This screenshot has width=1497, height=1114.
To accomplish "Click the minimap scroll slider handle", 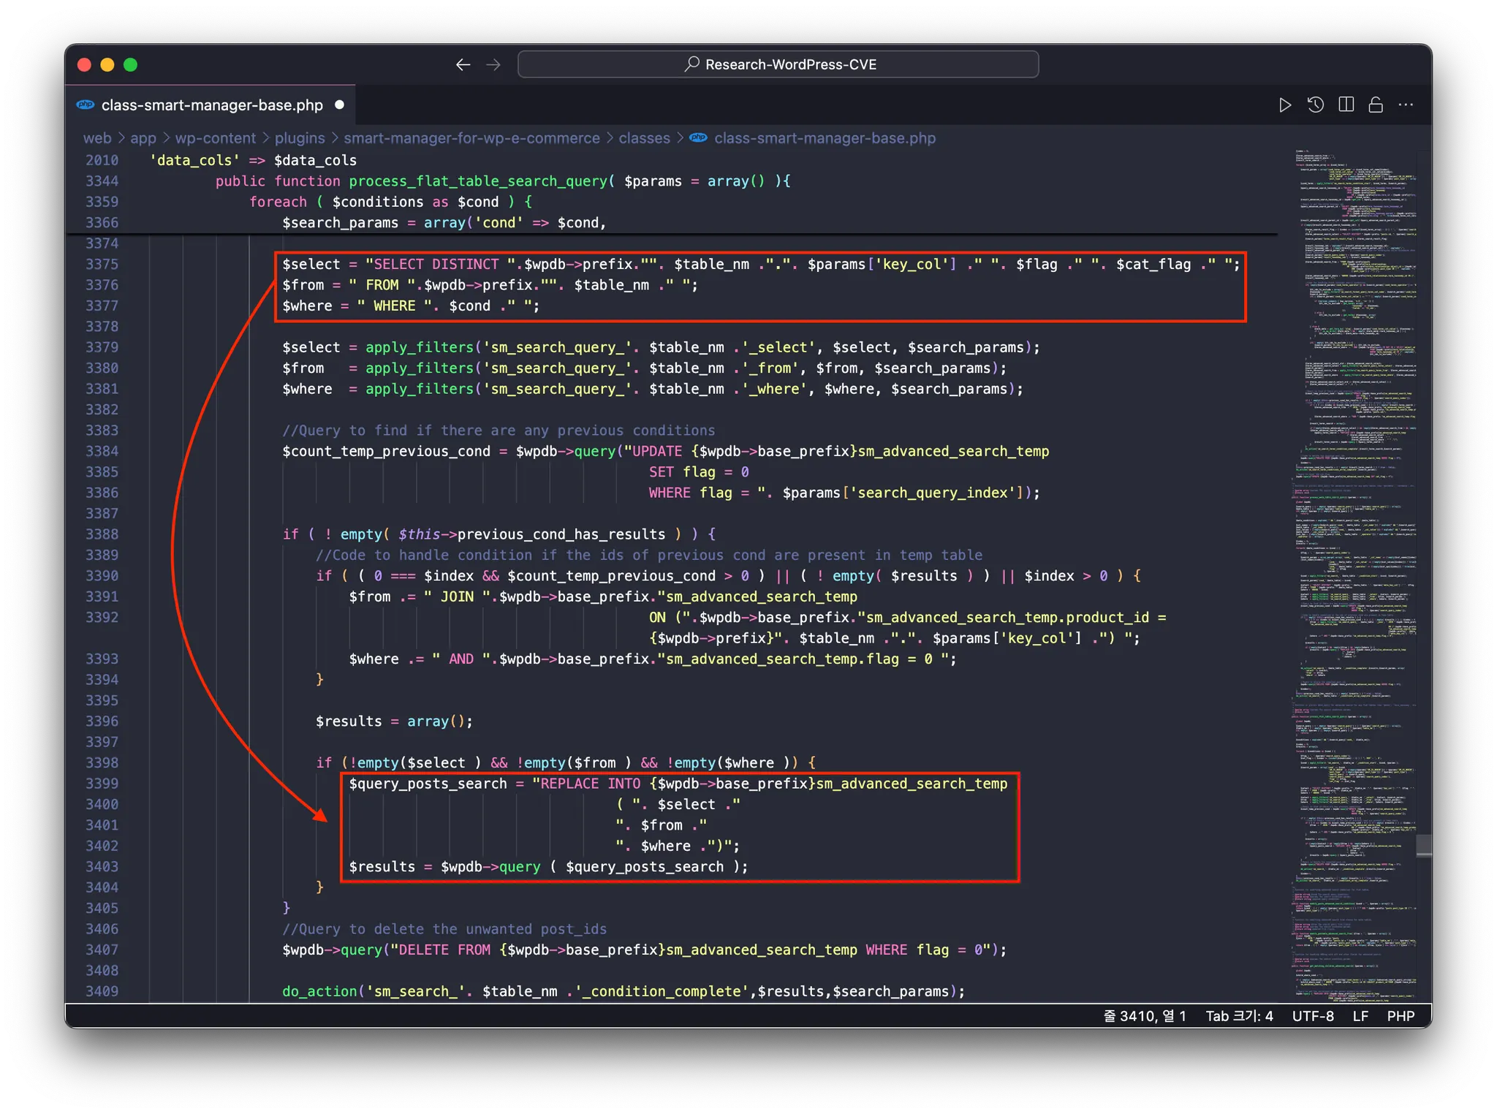I will coord(1423,845).
